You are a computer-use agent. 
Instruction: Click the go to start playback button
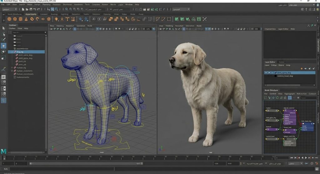pos(292,158)
